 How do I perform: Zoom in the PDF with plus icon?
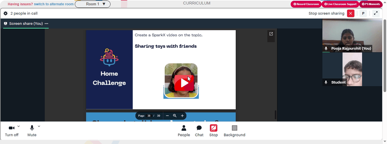tap(182, 116)
